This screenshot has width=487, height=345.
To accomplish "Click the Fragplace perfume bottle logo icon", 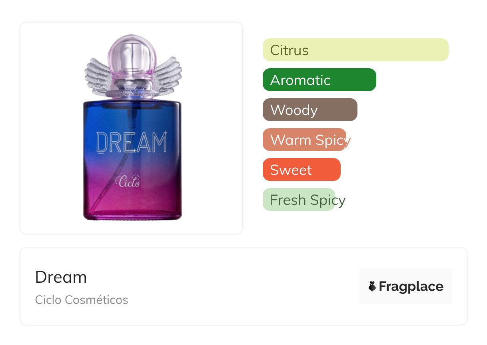I will coord(372,286).
